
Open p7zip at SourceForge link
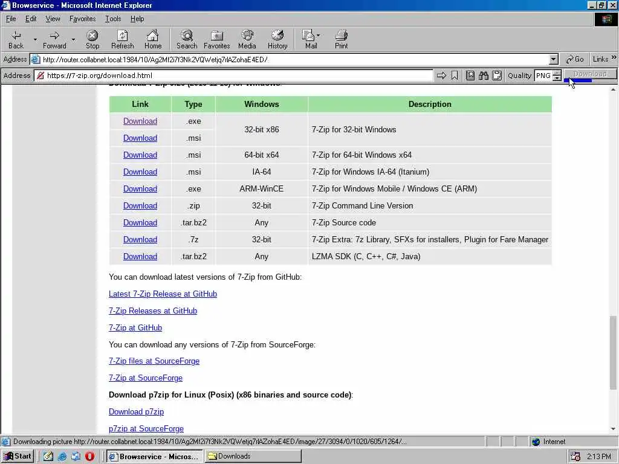(146, 429)
